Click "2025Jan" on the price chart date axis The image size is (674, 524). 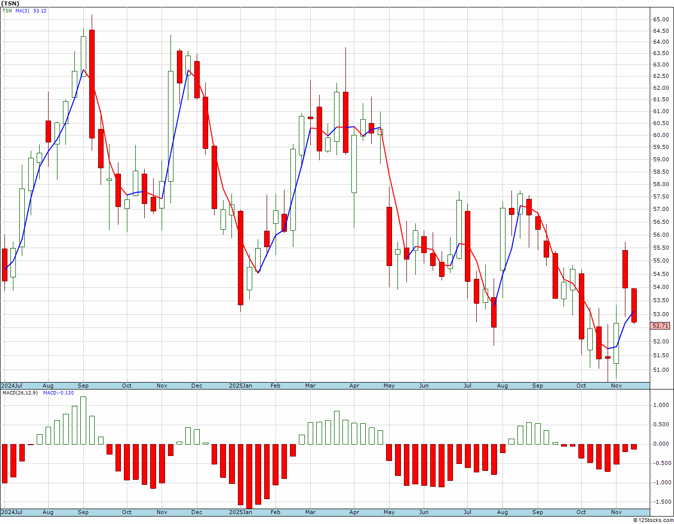point(240,386)
